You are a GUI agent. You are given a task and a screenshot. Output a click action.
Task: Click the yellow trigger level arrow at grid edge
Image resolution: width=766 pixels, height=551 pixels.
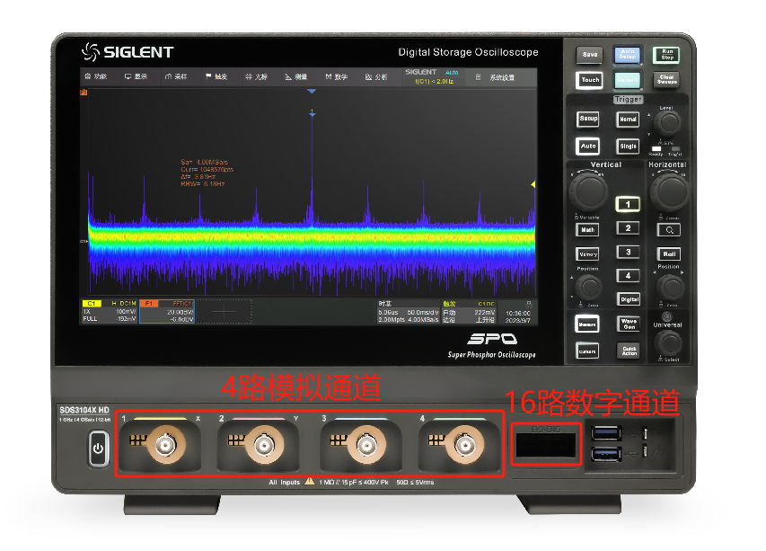533,184
